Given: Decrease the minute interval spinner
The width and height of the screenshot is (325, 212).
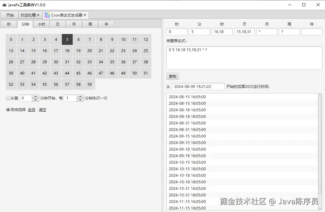Looking at the screenshot, I should coord(80,100).
